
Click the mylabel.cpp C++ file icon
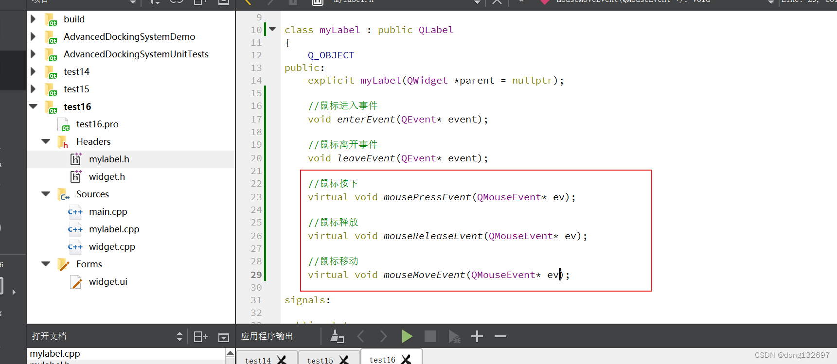pyautogui.click(x=75, y=229)
